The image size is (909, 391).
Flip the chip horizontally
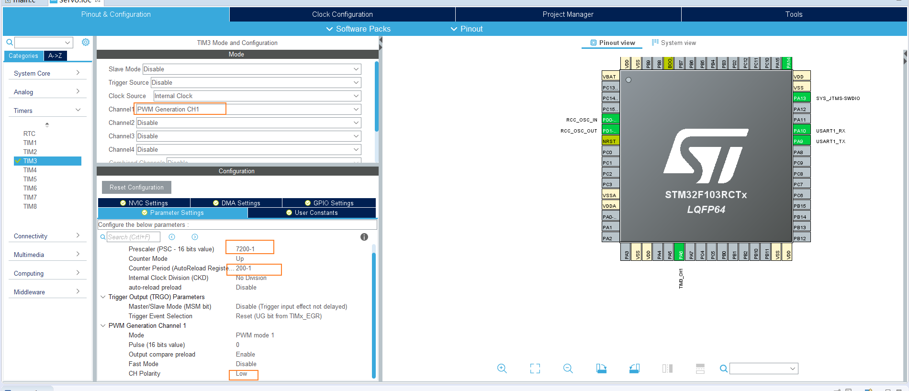click(x=667, y=369)
